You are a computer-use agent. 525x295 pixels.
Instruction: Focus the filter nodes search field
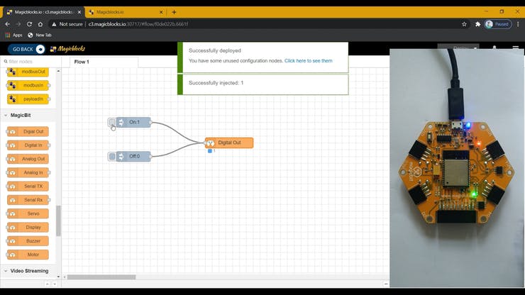(x=32, y=62)
